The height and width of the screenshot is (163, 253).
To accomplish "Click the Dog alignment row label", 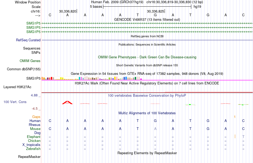I will (x=38, y=133).
